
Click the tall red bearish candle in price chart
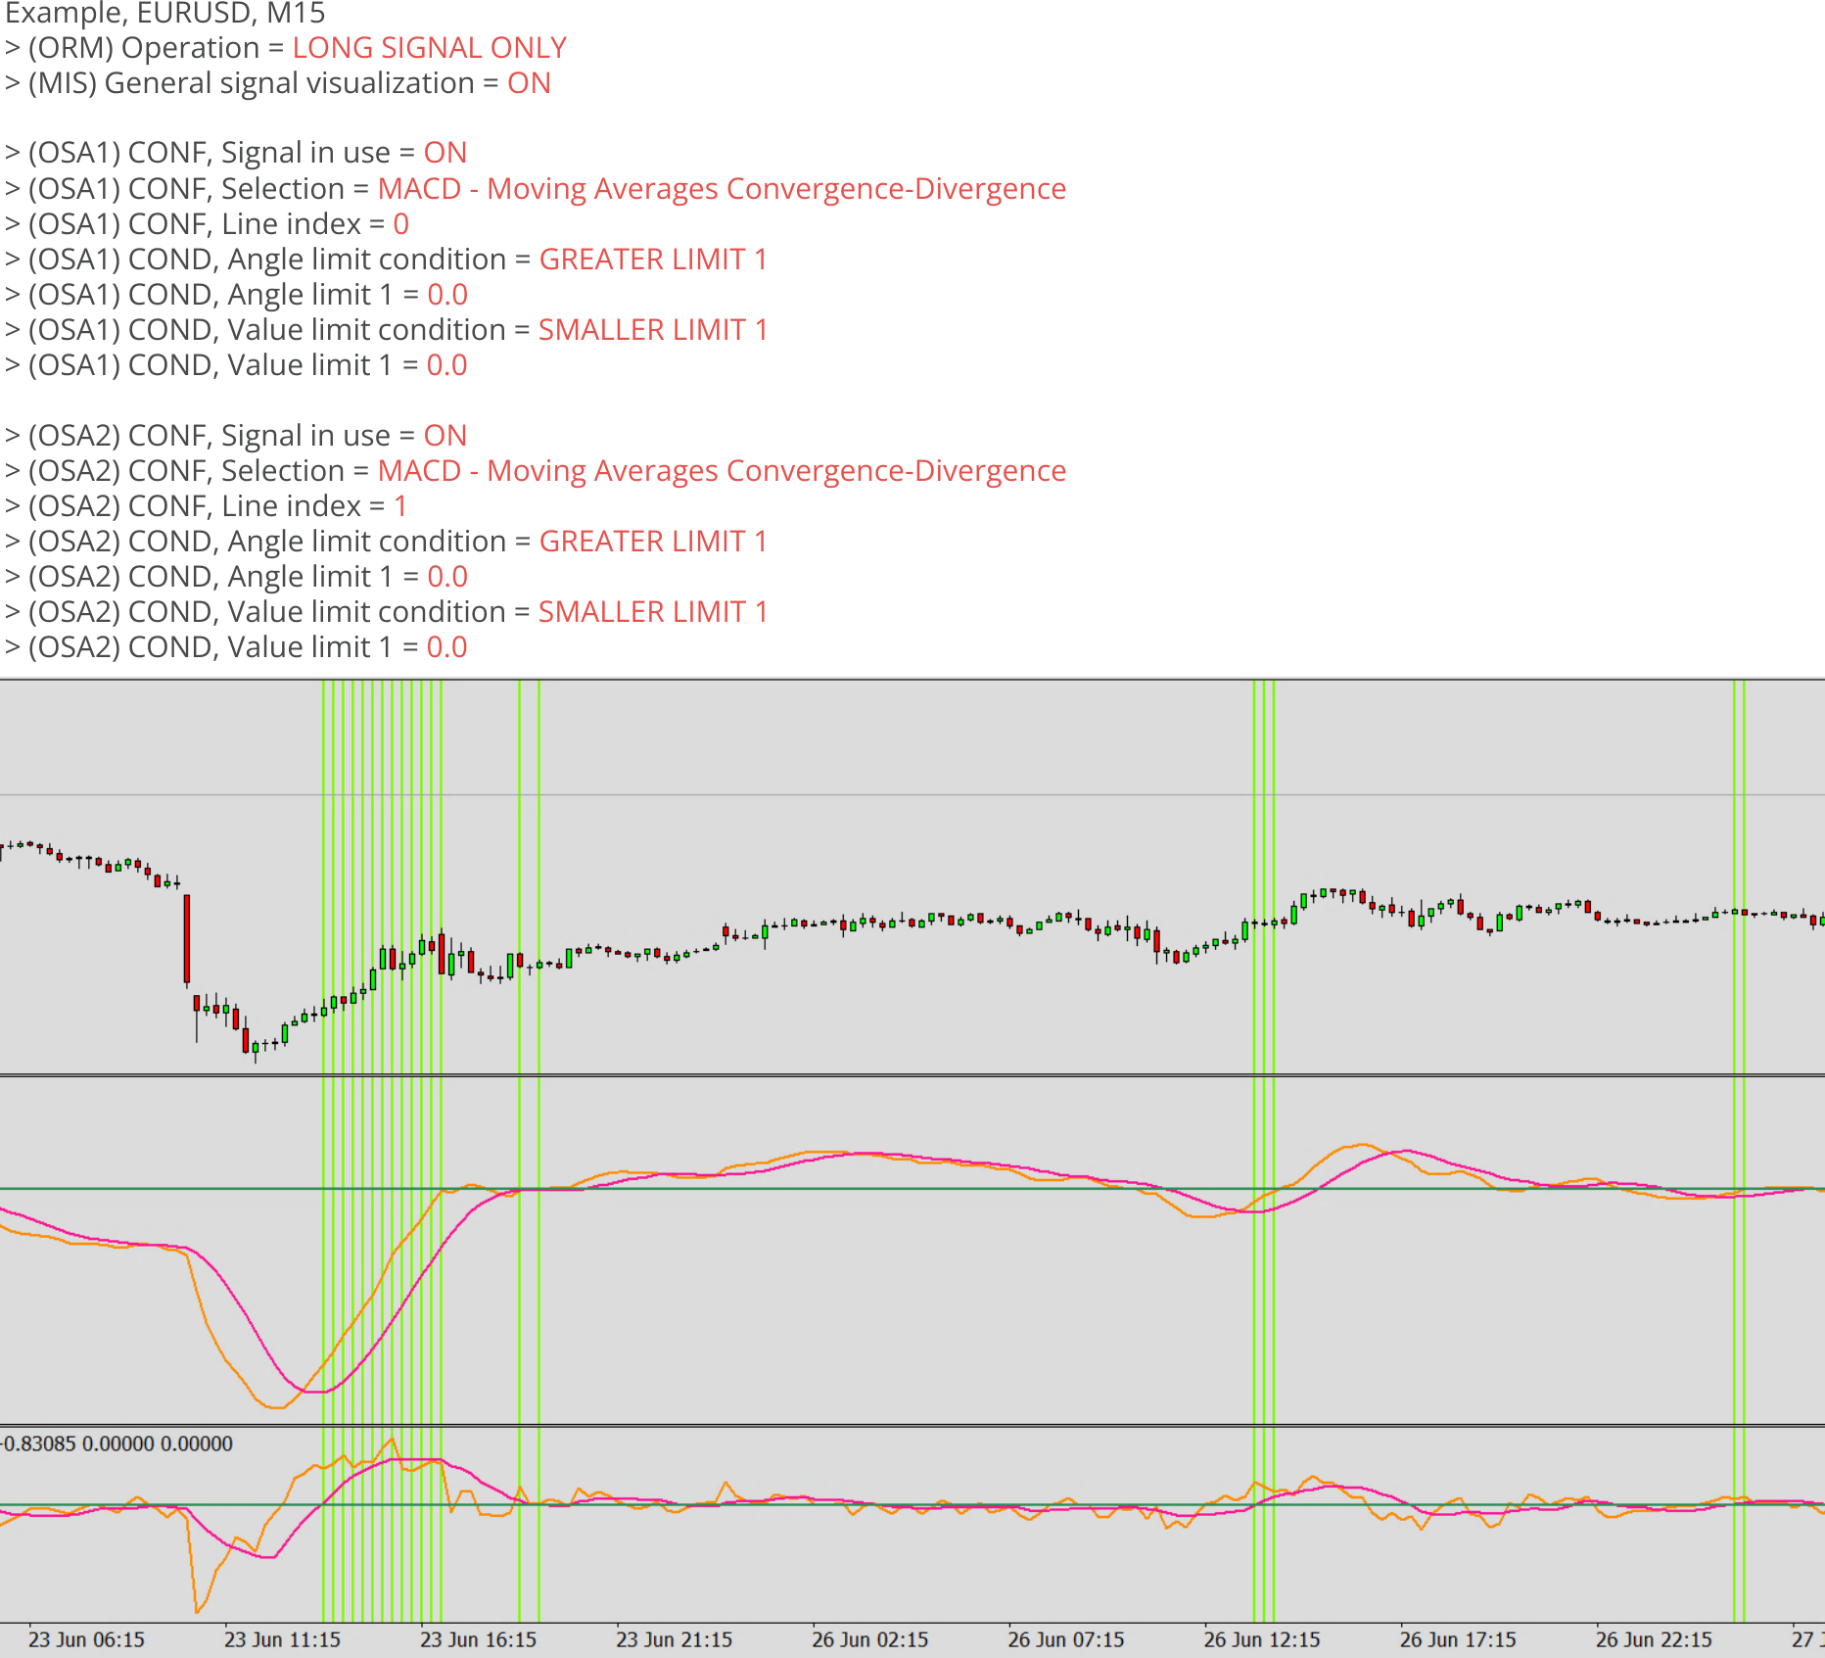tap(187, 938)
